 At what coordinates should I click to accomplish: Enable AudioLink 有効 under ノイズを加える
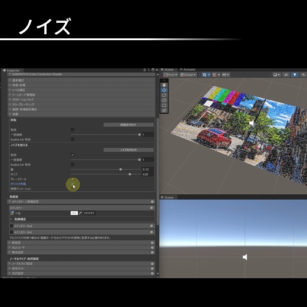click(x=73, y=164)
